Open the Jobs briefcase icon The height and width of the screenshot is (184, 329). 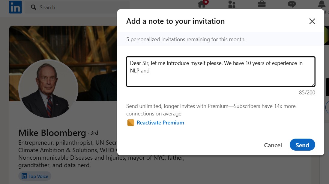click(262, 4)
